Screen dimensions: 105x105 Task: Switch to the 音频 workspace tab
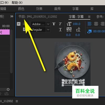tap(57, 9)
